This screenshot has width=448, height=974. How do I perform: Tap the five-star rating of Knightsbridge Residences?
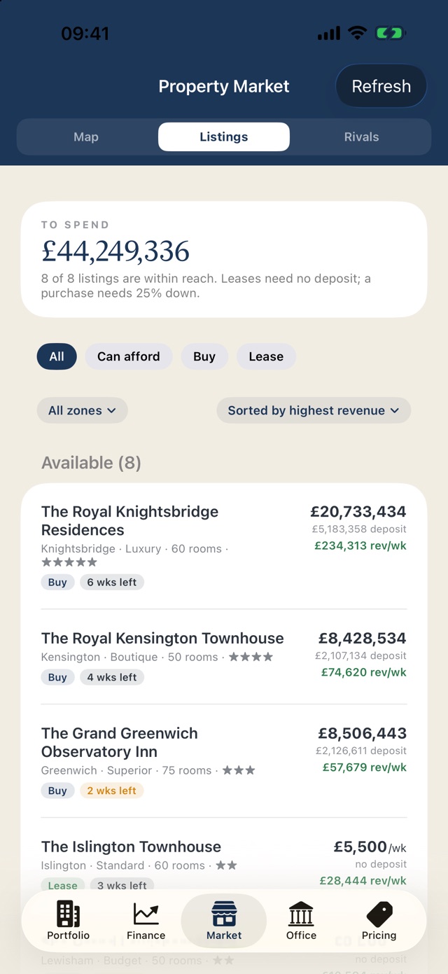[x=69, y=562]
